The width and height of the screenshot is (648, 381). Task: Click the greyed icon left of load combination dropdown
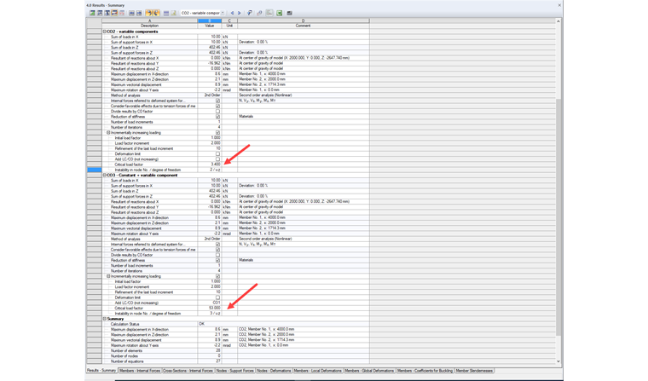(174, 13)
